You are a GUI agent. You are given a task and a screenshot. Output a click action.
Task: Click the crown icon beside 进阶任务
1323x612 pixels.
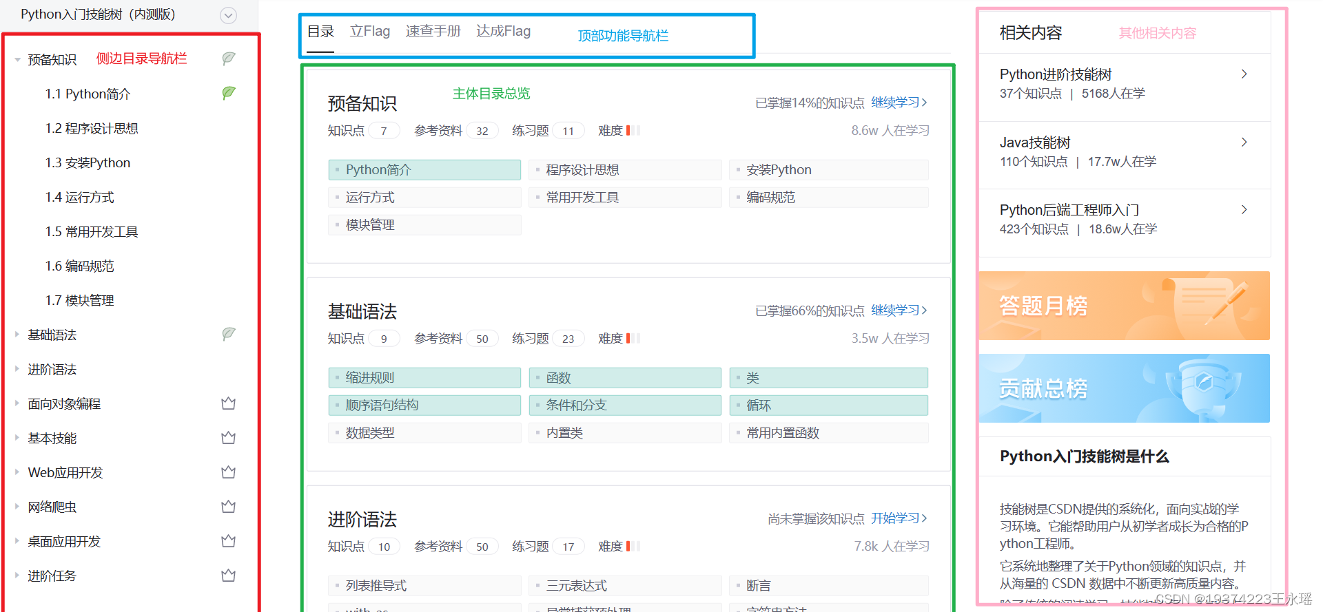pyautogui.click(x=229, y=576)
